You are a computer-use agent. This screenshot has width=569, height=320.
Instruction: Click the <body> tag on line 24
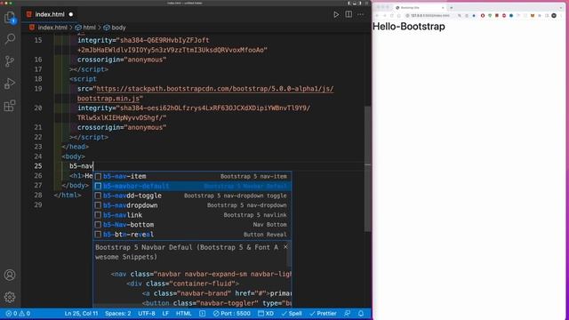pos(73,156)
